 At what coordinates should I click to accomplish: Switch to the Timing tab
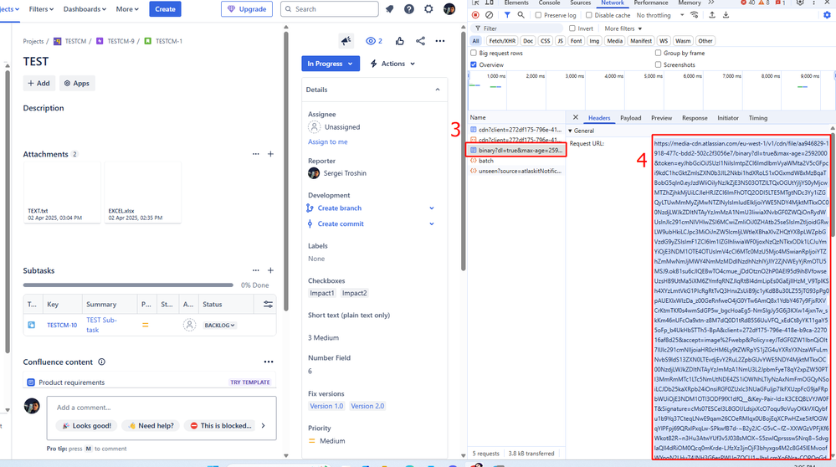[x=757, y=118]
